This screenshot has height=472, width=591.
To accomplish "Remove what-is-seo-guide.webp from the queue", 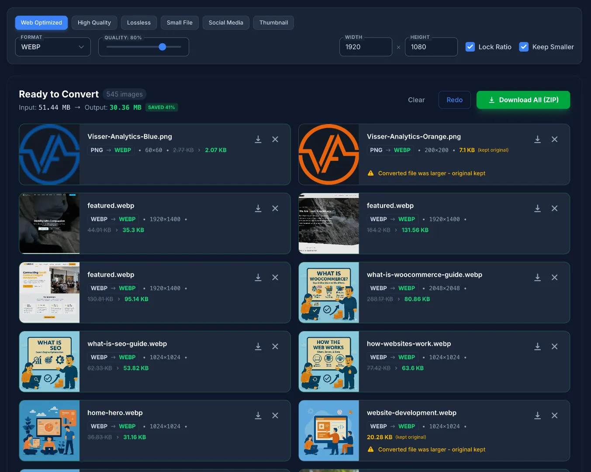I will [275, 347].
